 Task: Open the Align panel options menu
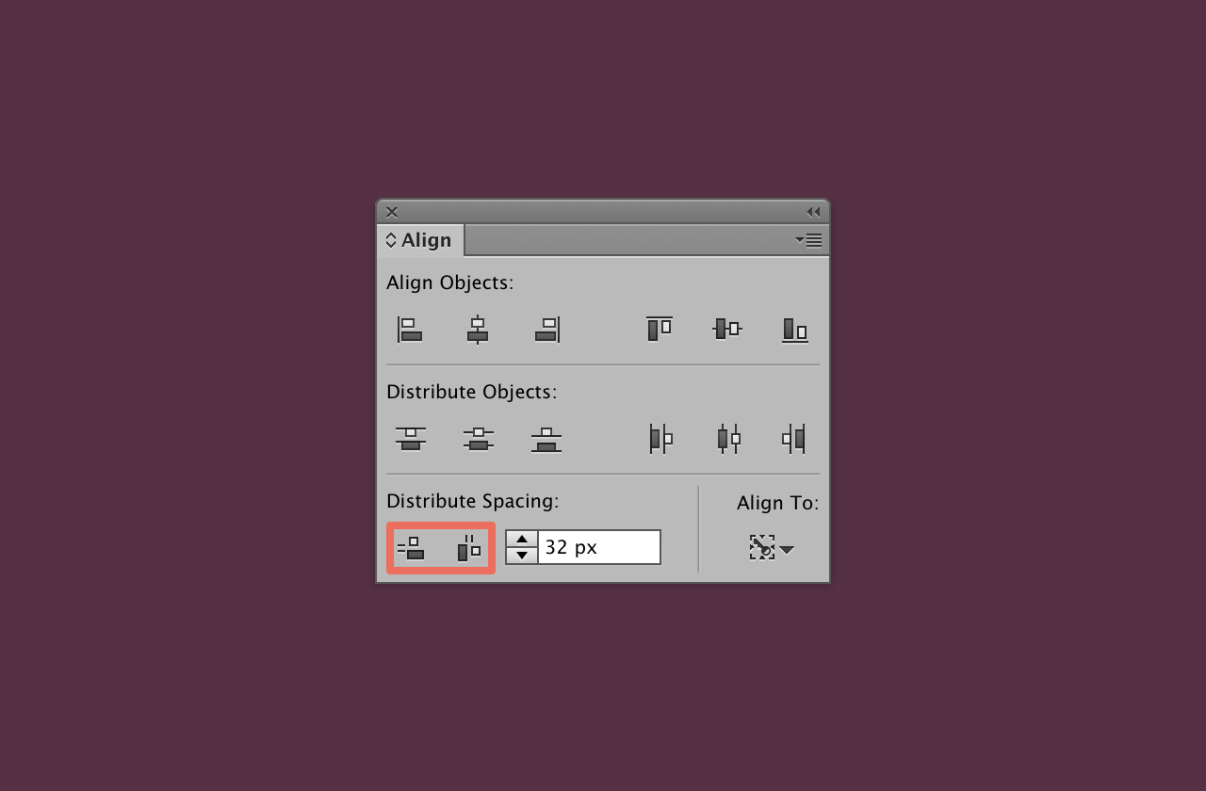[x=808, y=240]
